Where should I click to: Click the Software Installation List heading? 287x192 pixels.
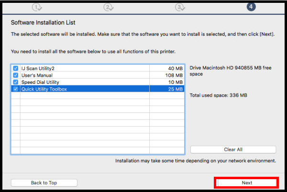(x=43, y=22)
